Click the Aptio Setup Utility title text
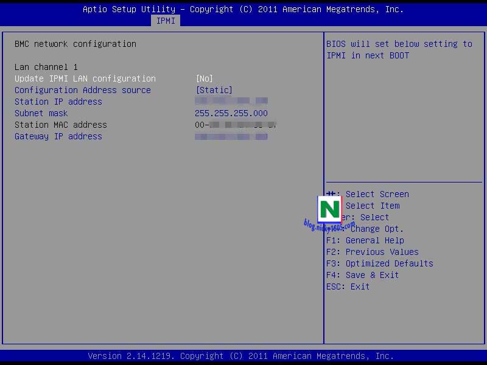Image resolution: width=487 pixels, height=365 pixels. (x=243, y=9)
